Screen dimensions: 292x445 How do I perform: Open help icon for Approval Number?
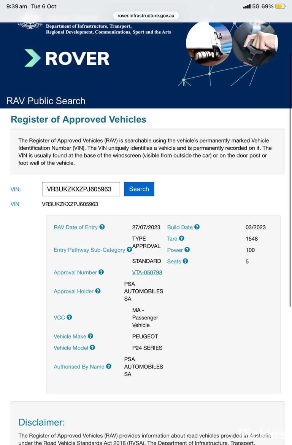(x=101, y=272)
